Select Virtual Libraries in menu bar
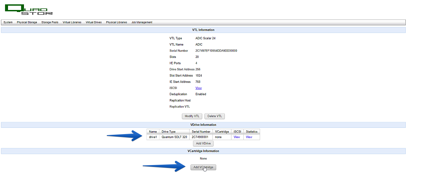Viewport: 424px width, 196px height. click(72, 22)
